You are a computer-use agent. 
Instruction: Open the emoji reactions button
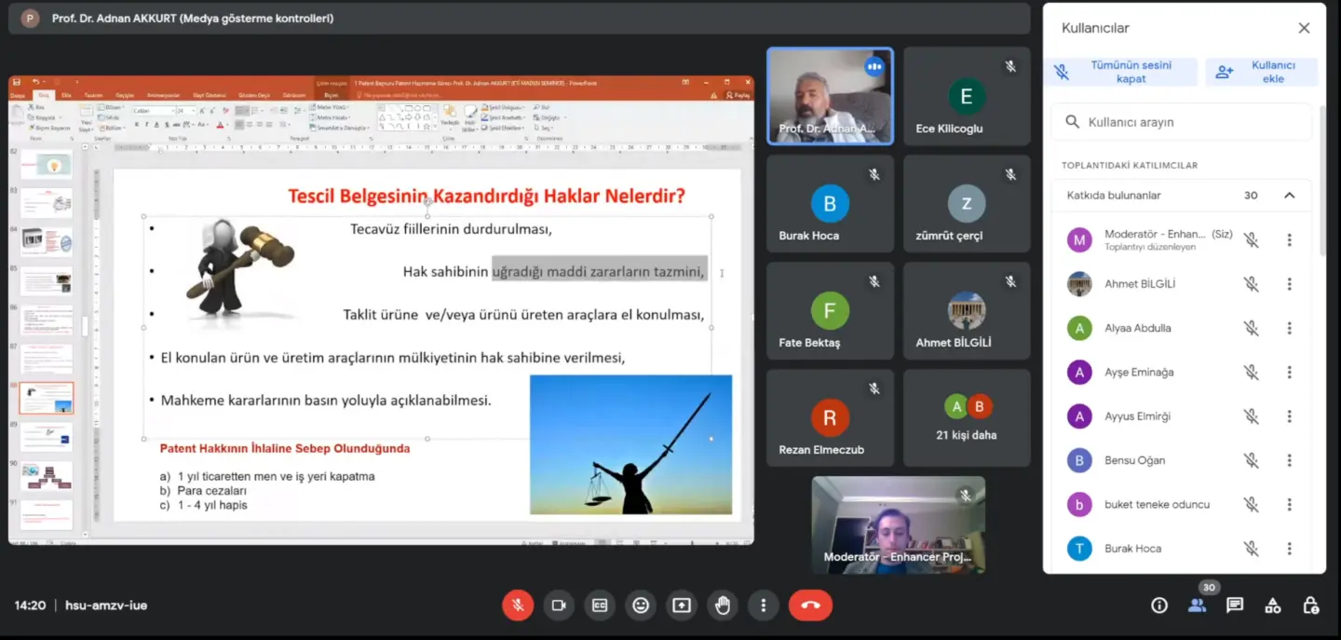(641, 606)
